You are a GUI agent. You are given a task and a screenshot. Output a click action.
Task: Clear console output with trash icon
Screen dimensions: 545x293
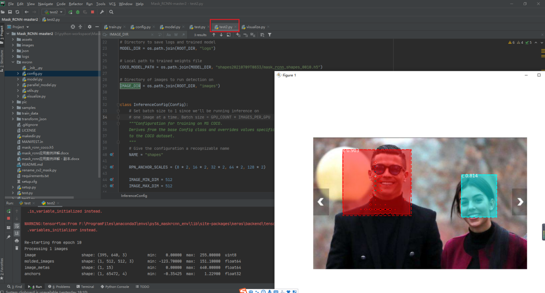(17, 248)
